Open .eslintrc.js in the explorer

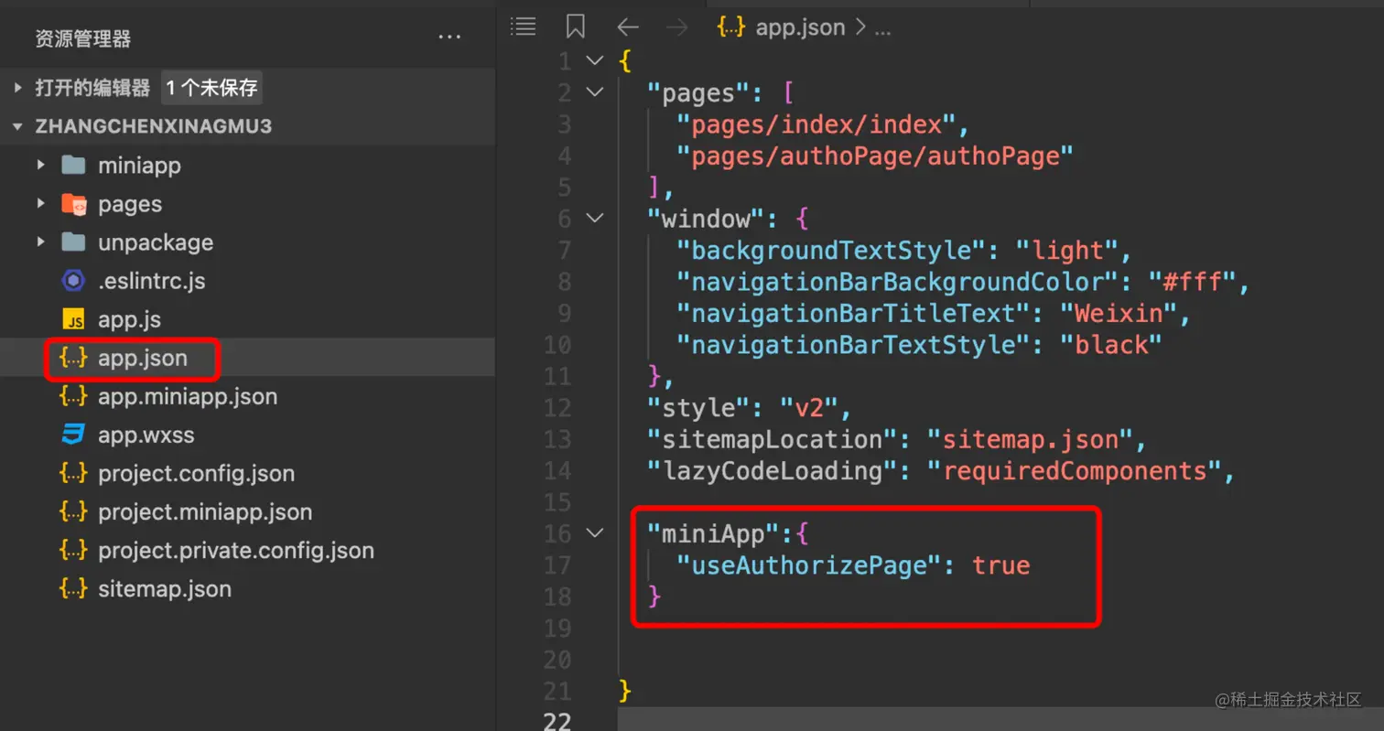pos(152,281)
